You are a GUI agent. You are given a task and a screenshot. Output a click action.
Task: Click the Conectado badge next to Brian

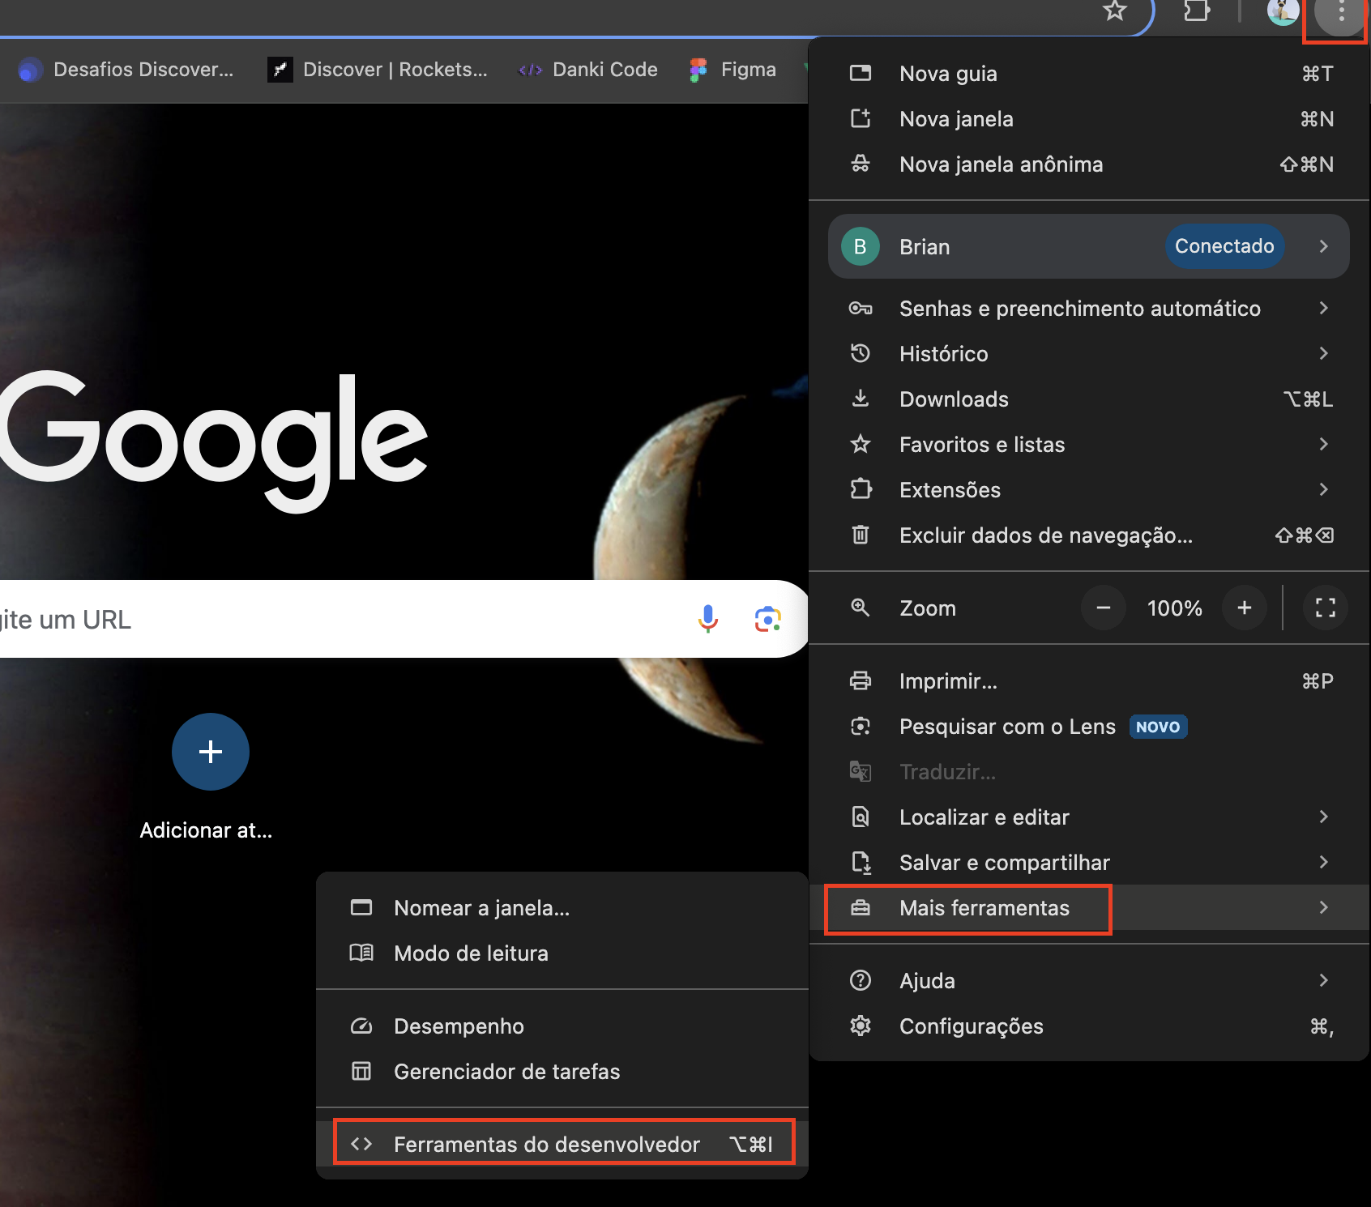1224,246
